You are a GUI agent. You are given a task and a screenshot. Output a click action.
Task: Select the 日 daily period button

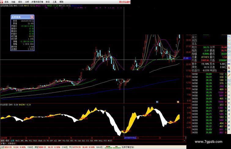(x=229, y=107)
